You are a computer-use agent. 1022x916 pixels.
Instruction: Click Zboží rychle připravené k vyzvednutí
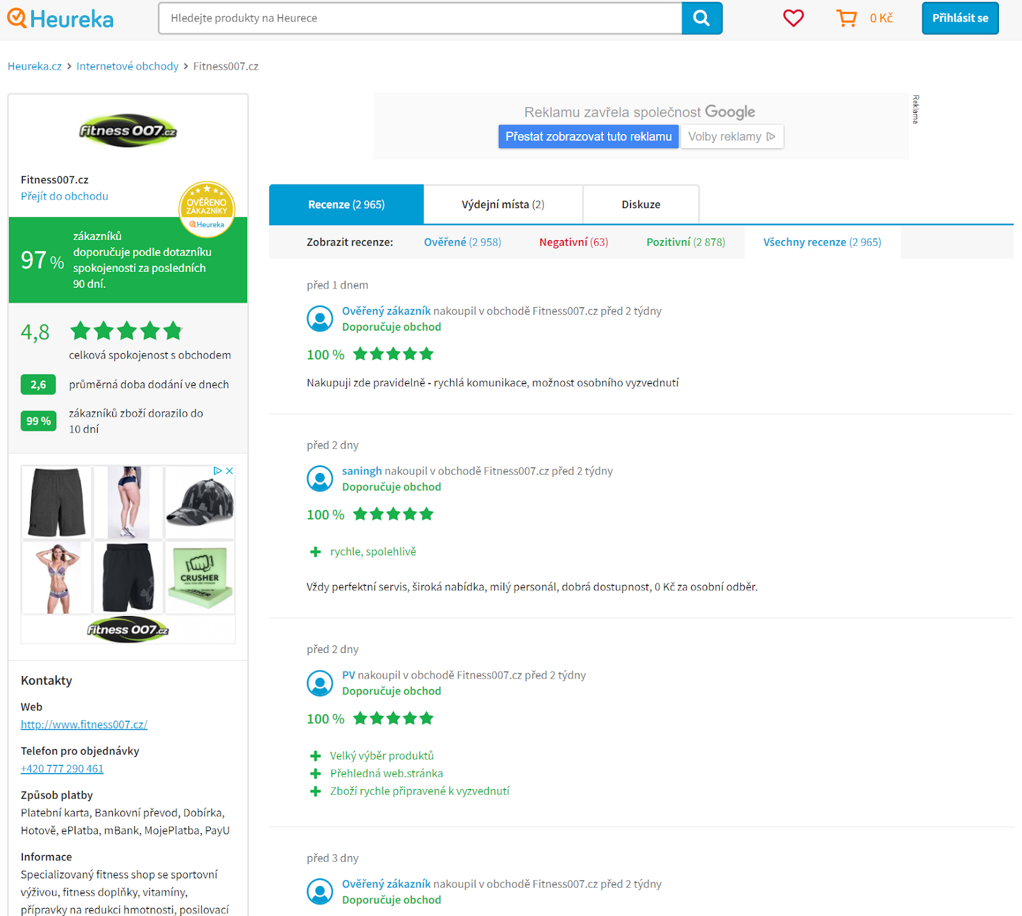pyautogui.click(x=420, y=792)
